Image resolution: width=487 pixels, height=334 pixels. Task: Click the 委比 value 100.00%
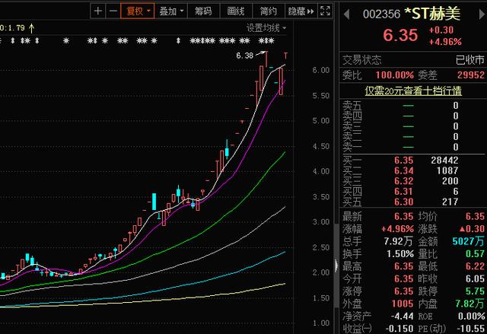(394, 75)
